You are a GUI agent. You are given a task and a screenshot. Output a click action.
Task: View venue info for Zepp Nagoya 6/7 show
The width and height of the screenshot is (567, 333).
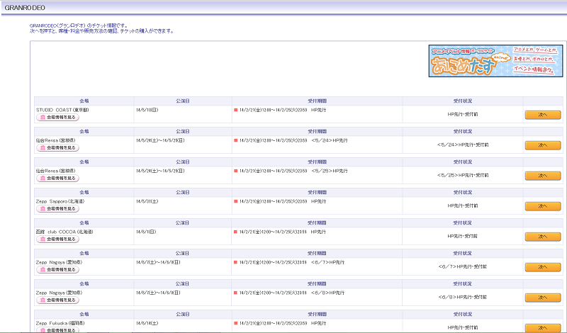tap(57, 269)
